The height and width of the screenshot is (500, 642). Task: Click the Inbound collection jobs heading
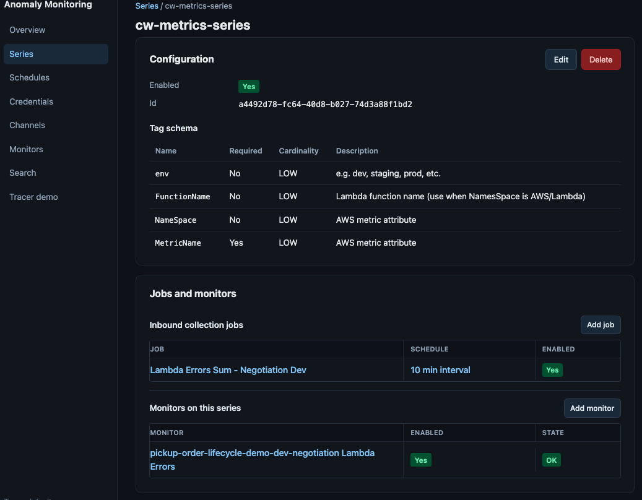coord(196,325)
